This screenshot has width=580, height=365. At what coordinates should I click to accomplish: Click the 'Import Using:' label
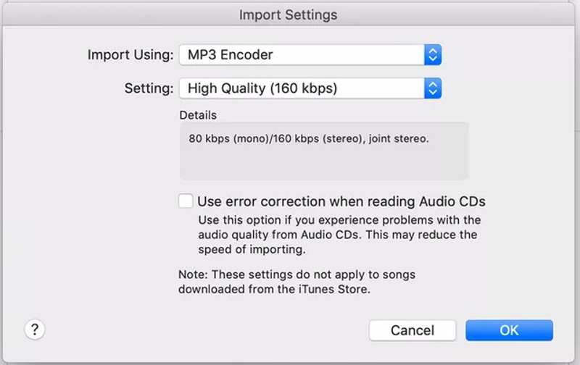(130, 54)
